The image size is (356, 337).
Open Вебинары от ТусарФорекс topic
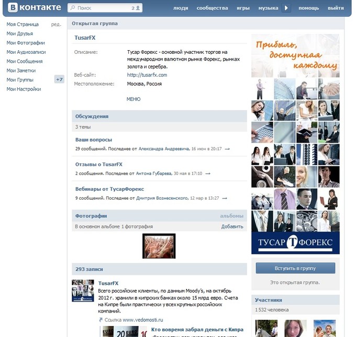[x=109, y=189]
